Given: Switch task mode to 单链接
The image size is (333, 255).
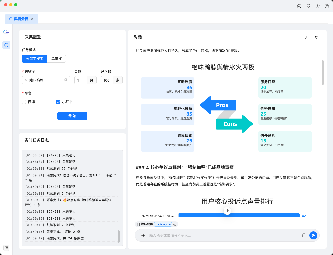Looking at the screenshot, I should [57, 59].
